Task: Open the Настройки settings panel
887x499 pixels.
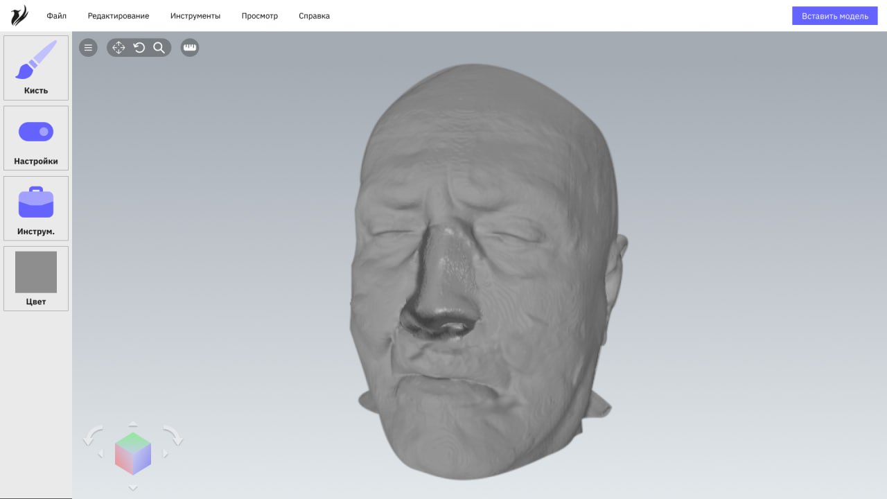Action: (x=36, y=138)
